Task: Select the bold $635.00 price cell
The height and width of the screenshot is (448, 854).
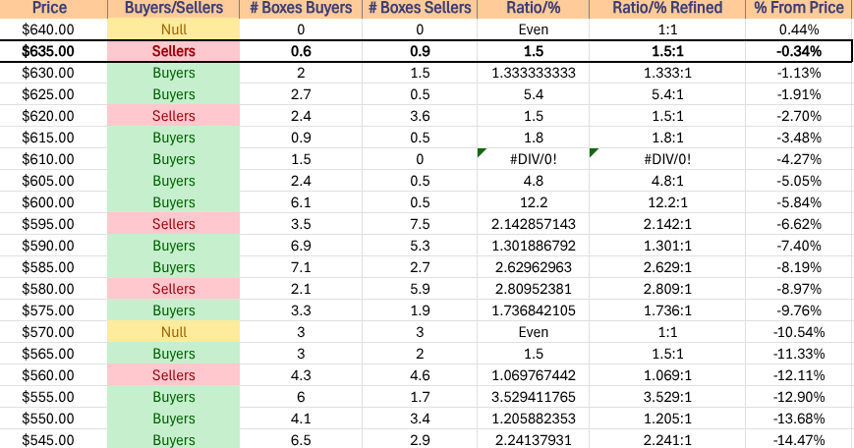Action: pyautogui.click(x=48, y=51)
